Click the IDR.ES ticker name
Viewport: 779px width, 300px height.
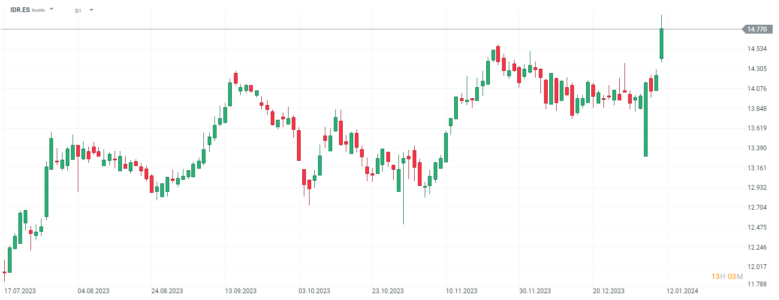(20, 10)
